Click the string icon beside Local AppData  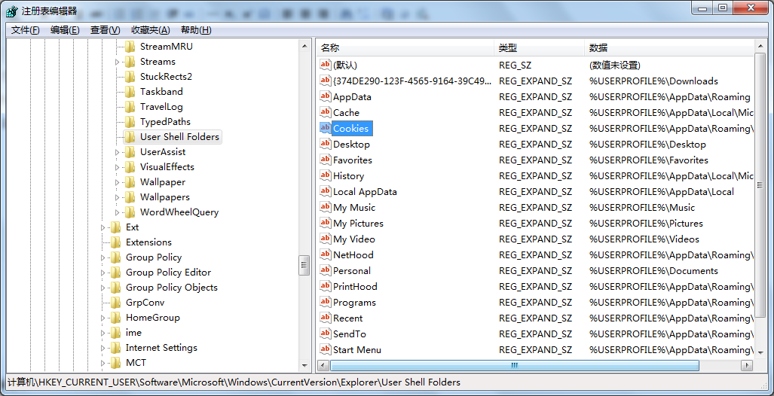(x=326, y=191)
